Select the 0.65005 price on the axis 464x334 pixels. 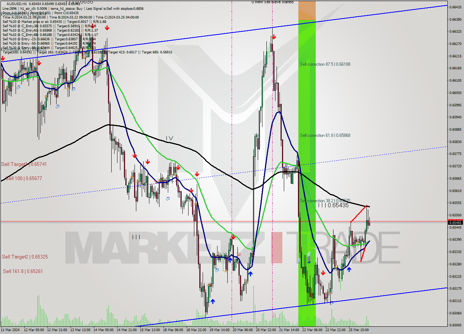[x=456, y=325]
